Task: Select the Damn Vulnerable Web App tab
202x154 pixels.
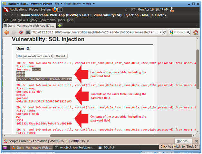Action: pyautogui.click(x=30, y=26)
